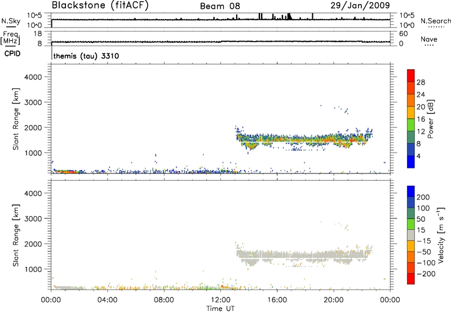Click the '-100' tick on the Velocity colorbar
The image size is (451, 312).
[x=426, y=262]
